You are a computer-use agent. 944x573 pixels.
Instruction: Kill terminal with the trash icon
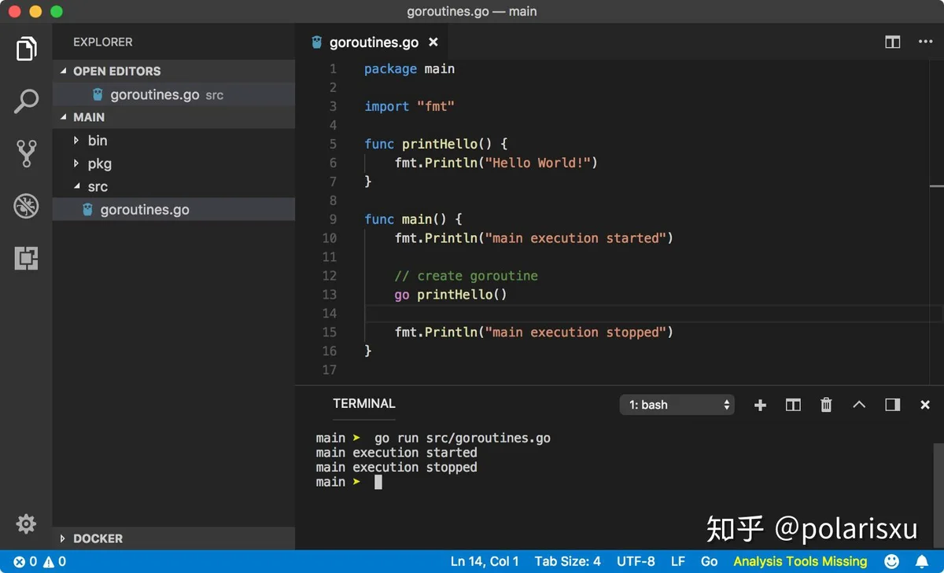point(826,405)
